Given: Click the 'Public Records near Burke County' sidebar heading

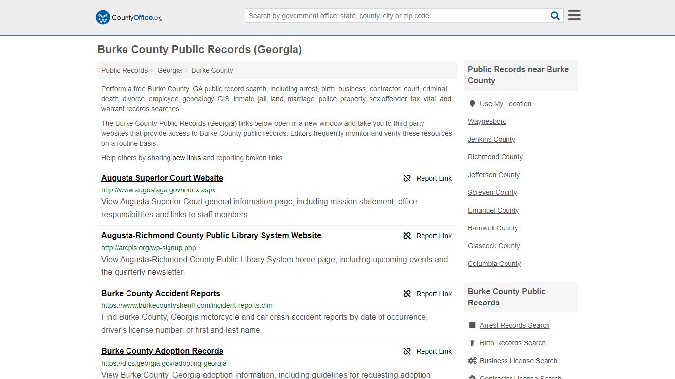Looking at the screenshot, I should click(521, 75).
